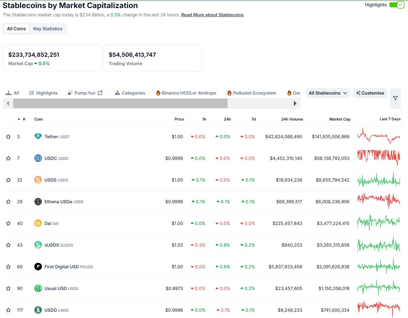Click the USDD coin logo
Image resolution: width=408 pixels, height=318 pixels.
click(38, 310)
